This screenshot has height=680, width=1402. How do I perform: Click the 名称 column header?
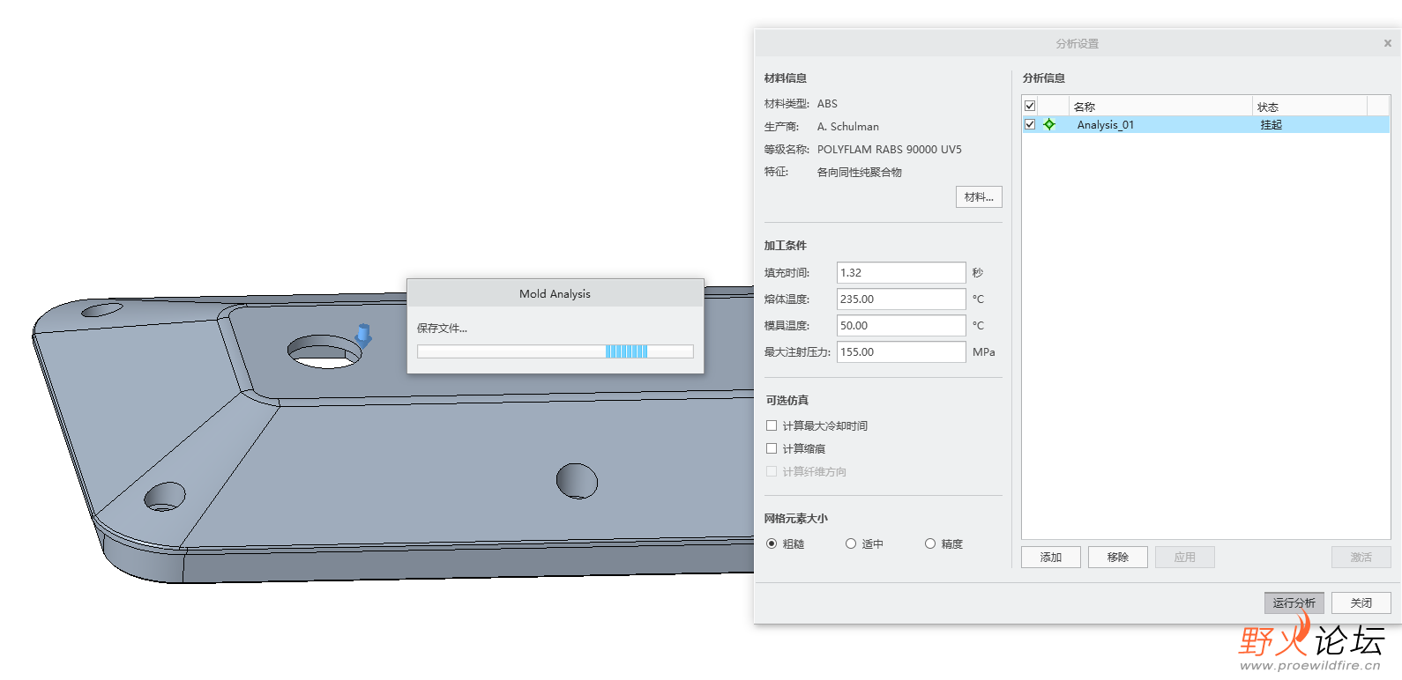coord(1160,106)
